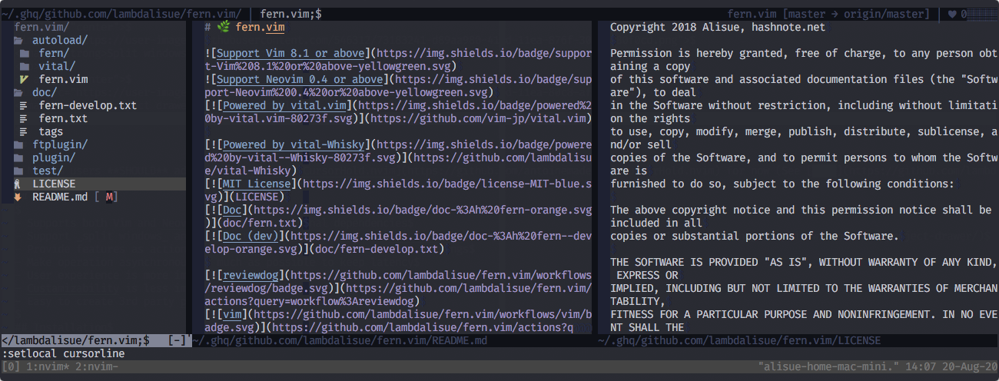The width and height of the screenshot is (999, 381).
Task: Select the fern.vim/ root node
Action: [x=41, y=27]
